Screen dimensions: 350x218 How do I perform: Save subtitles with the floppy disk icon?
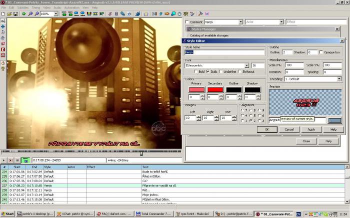pos(15,14)
